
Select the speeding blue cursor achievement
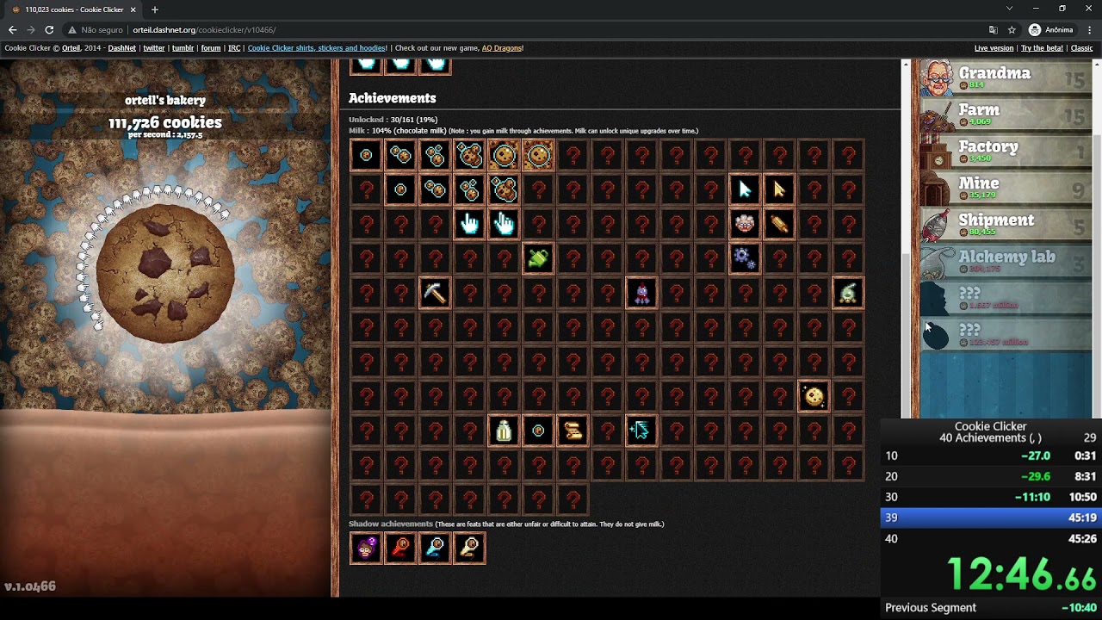tap(641, 431)
